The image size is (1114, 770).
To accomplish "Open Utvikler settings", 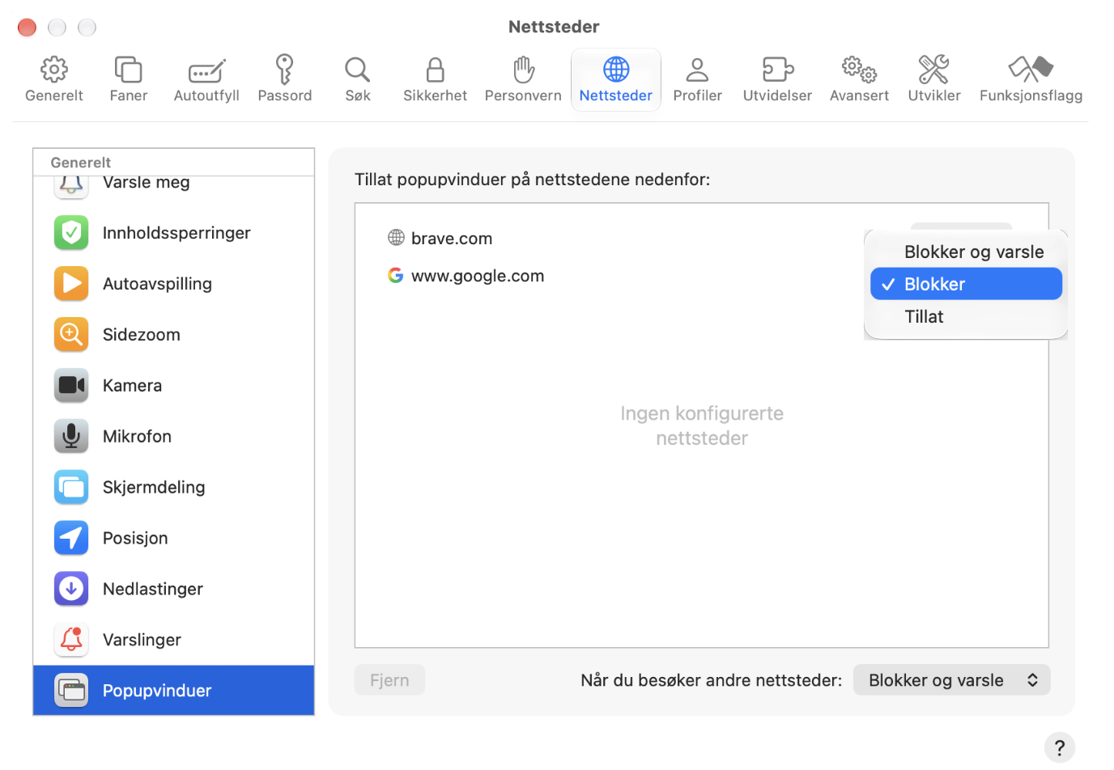I will pyautogui.click(x=934, y=79).
